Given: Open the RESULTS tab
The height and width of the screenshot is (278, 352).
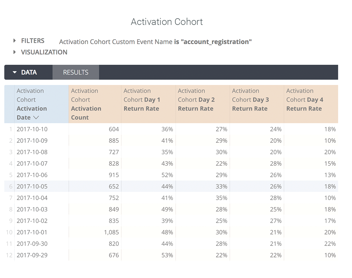Looking at the screenshot, I should pyautogui.click(x=75, y=72).
